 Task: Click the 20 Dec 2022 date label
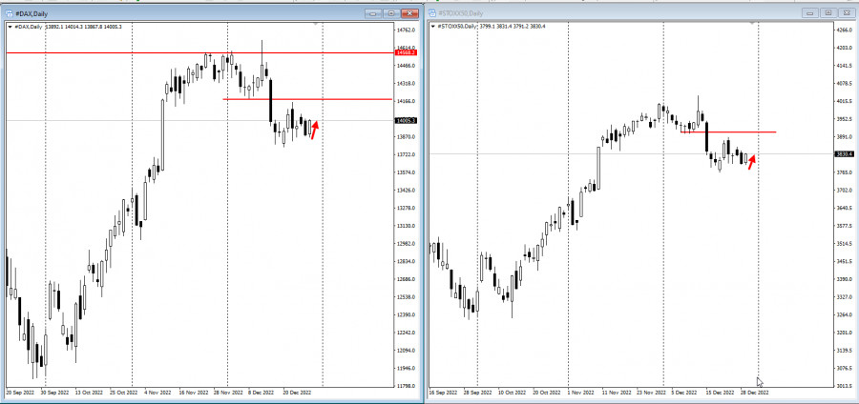pyautogui.click(x=297, y=393)
